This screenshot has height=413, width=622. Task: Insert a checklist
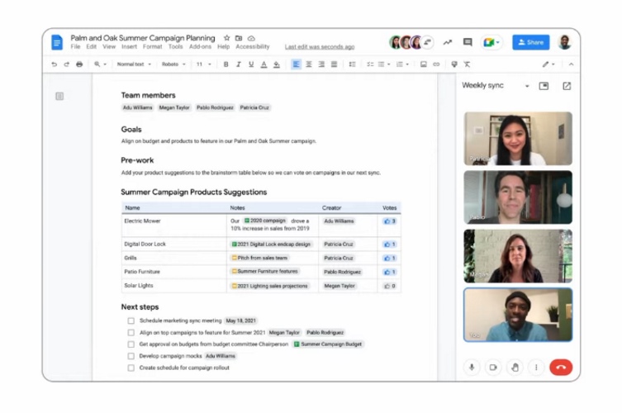[x=370, y=64]
